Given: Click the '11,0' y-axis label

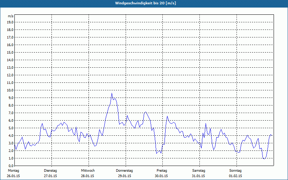Looking at the screenshot, I should [x=10, y=83].
